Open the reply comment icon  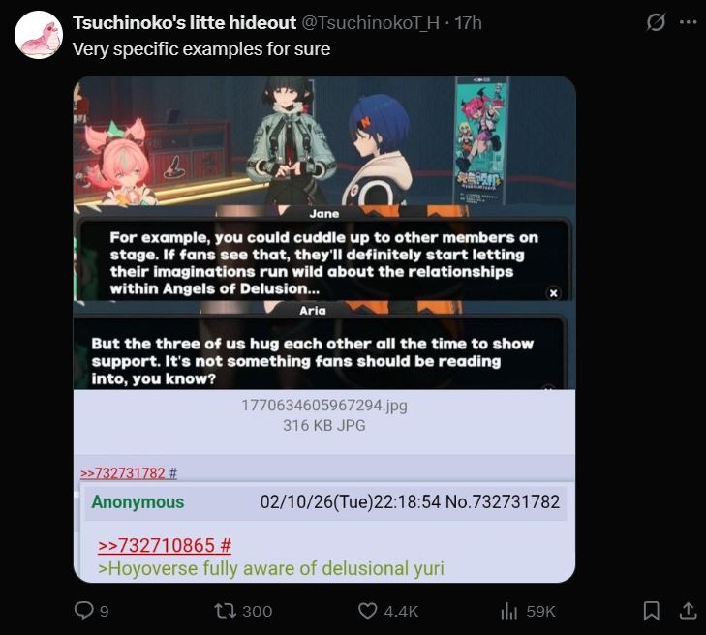[83, 611]
